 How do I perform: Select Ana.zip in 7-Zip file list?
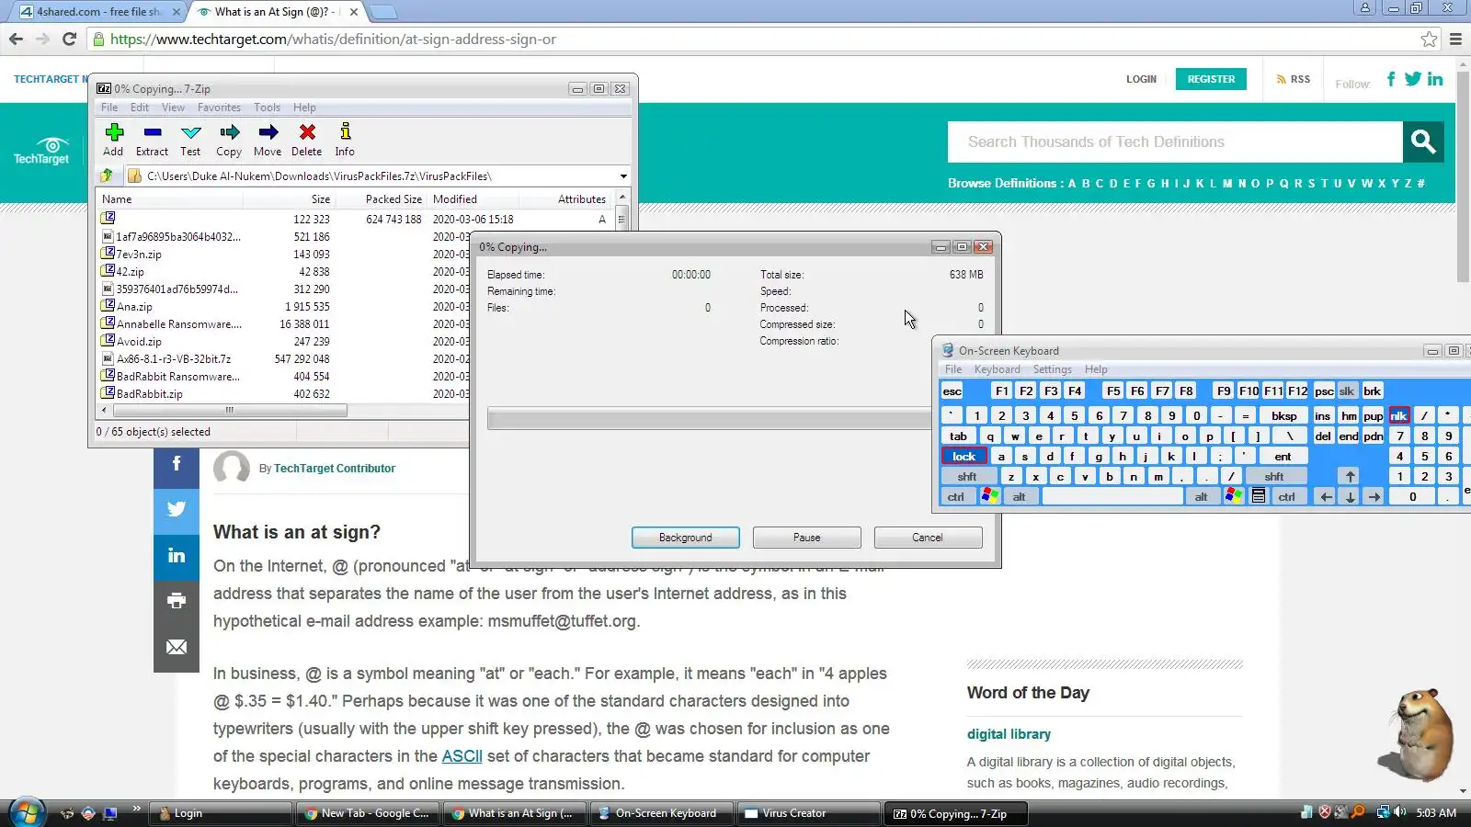point(134,307)
